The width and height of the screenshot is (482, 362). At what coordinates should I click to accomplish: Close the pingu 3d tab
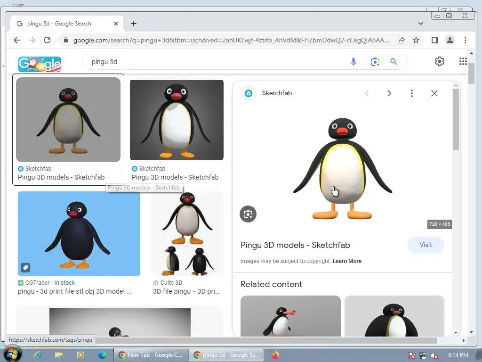click(116, 24)
